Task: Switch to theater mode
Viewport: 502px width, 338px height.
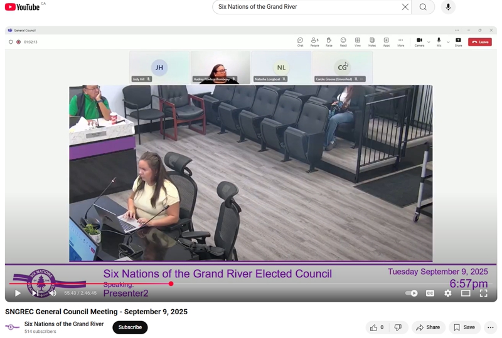Action: coord(466,293)
